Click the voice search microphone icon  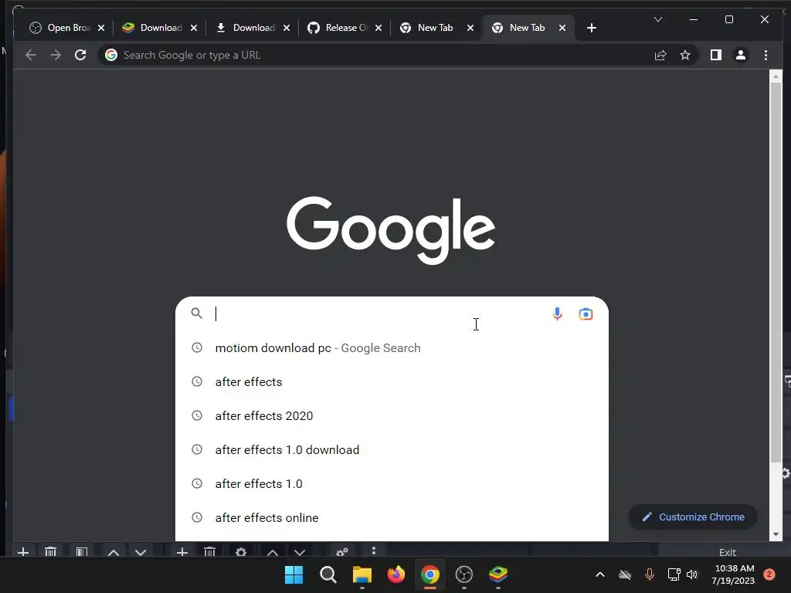point(557,313)
